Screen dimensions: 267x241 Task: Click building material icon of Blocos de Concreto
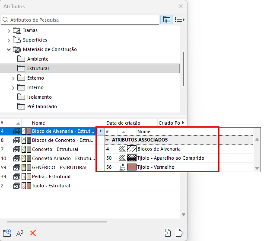pyautogui.click(x=17, y=140)
